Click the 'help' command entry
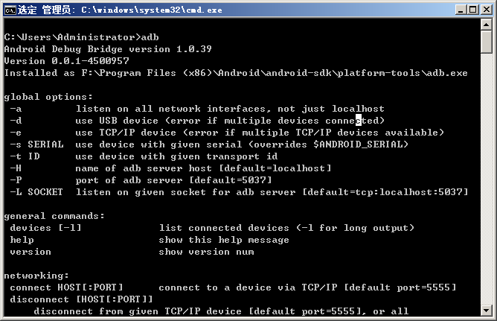Screen dimensions: 497x321 (x=22, y=240)
